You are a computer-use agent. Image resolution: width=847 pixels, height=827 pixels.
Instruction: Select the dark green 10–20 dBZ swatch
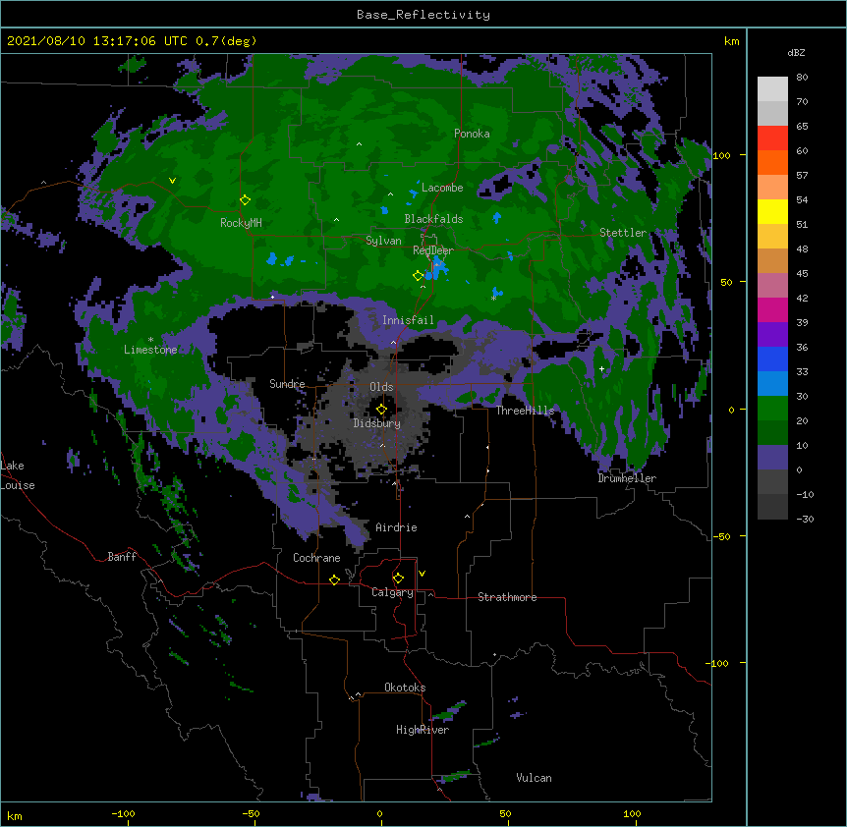[x=772, y=433]
